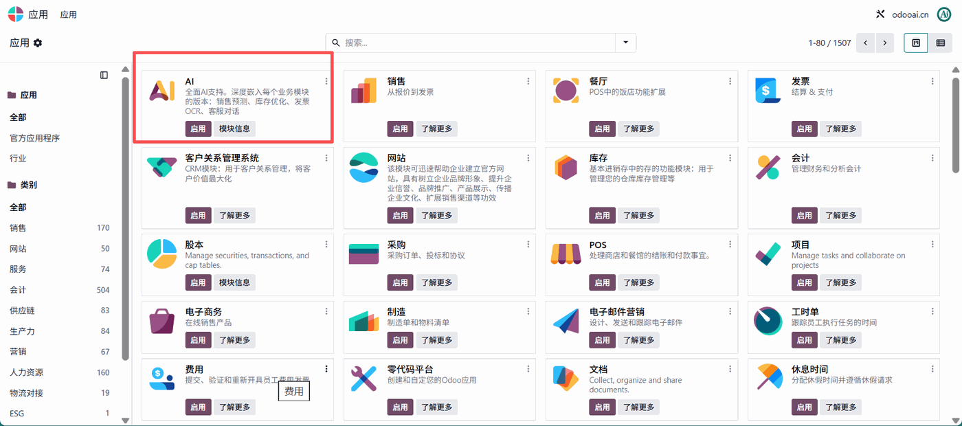The width and height of the screenshot is (962, 426).
Task: Switch to list view
Action: click(x=941, y=43)
